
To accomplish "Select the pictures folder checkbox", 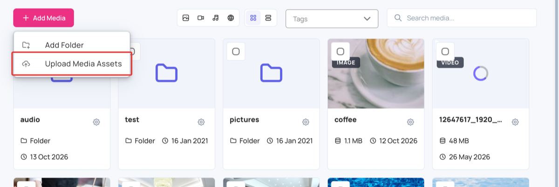I will click(236, 51).
